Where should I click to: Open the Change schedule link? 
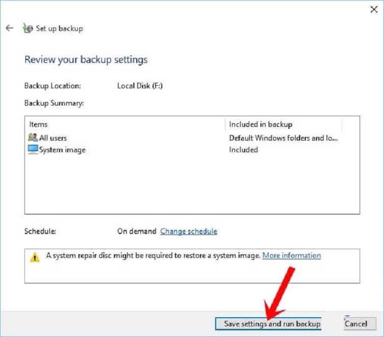[x=189, y=231]
